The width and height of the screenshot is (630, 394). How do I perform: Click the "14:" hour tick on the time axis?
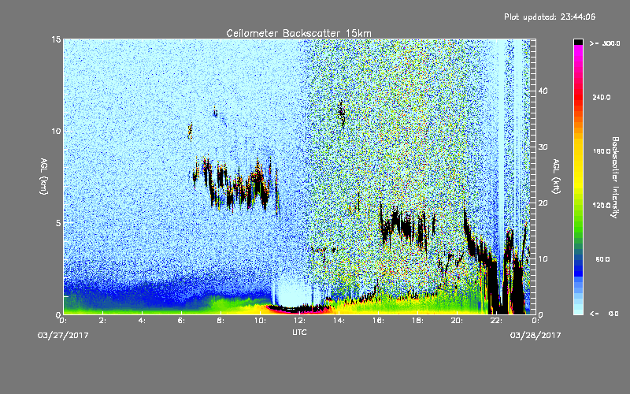point(339,321)
